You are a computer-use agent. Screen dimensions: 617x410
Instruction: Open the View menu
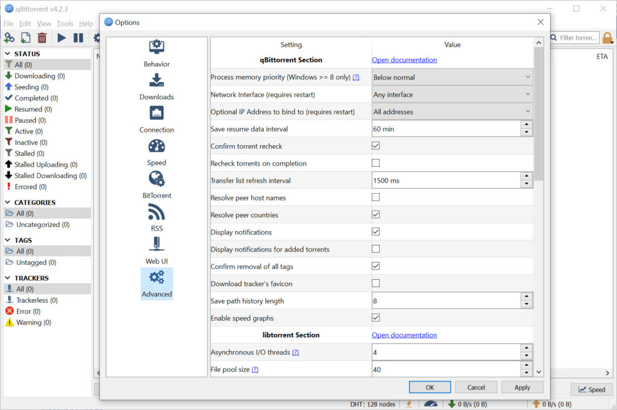44,23
